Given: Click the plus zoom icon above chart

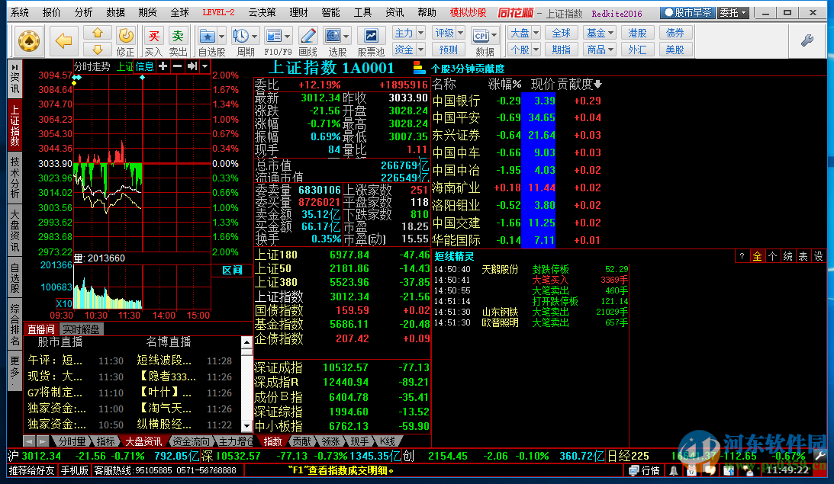Looking at the screenshot, I should tap(163, 66).
